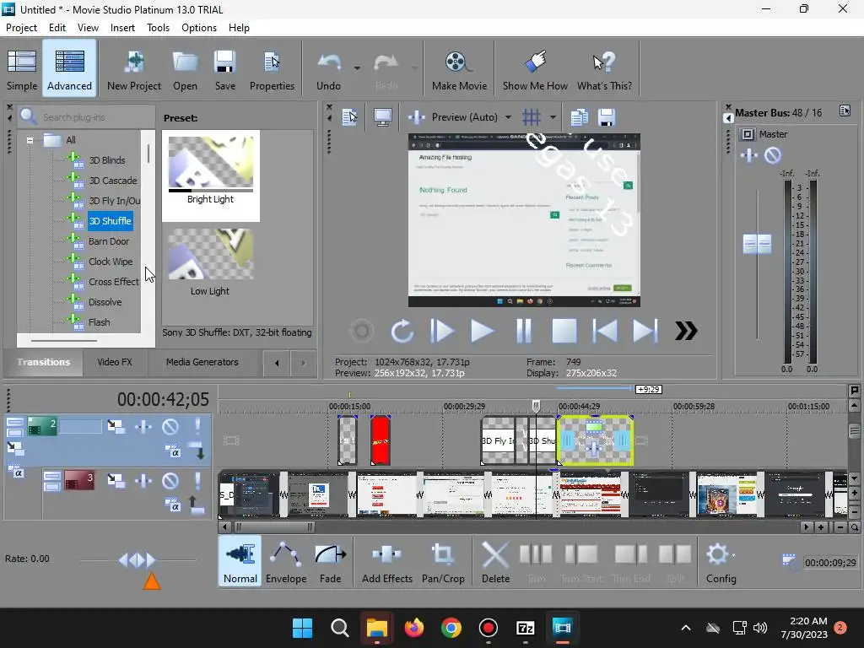Switch to Simple mode icon

click(22, 69)
